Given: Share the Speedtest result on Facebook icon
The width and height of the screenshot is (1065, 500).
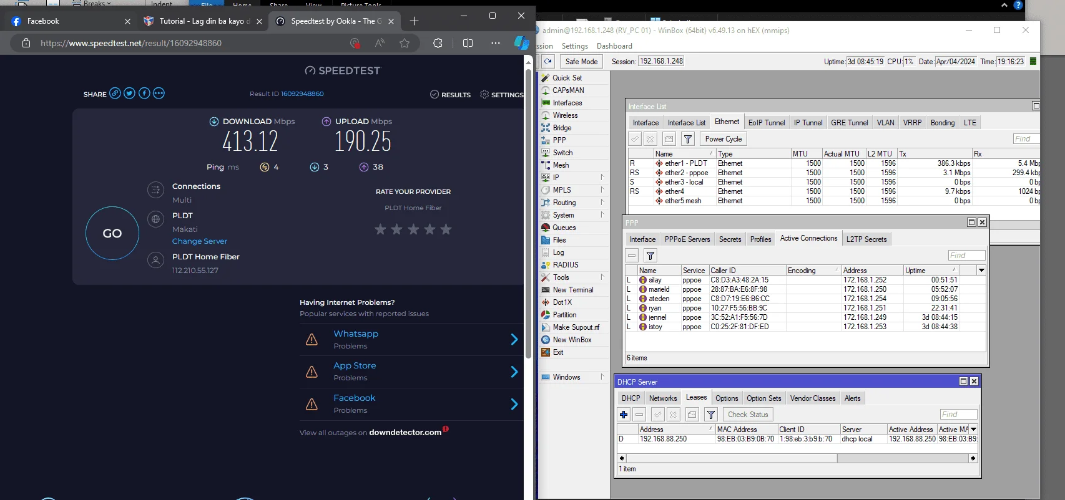Looking at the screenshot, I should [144, 94].
